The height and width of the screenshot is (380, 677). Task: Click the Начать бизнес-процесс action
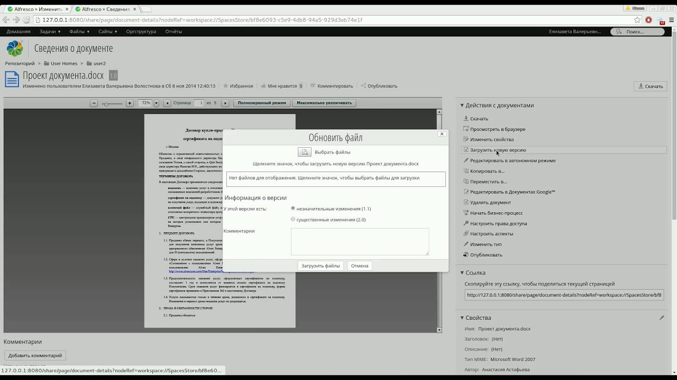[x=496, y=213]
